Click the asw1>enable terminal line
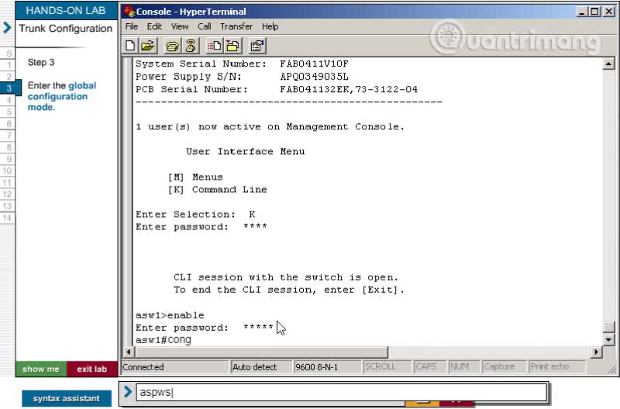The image size is (620, 409). (x=170, y=315)
